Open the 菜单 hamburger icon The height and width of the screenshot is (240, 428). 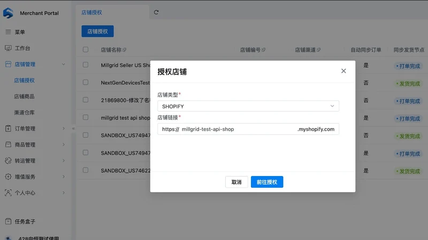tap(8, 32)
